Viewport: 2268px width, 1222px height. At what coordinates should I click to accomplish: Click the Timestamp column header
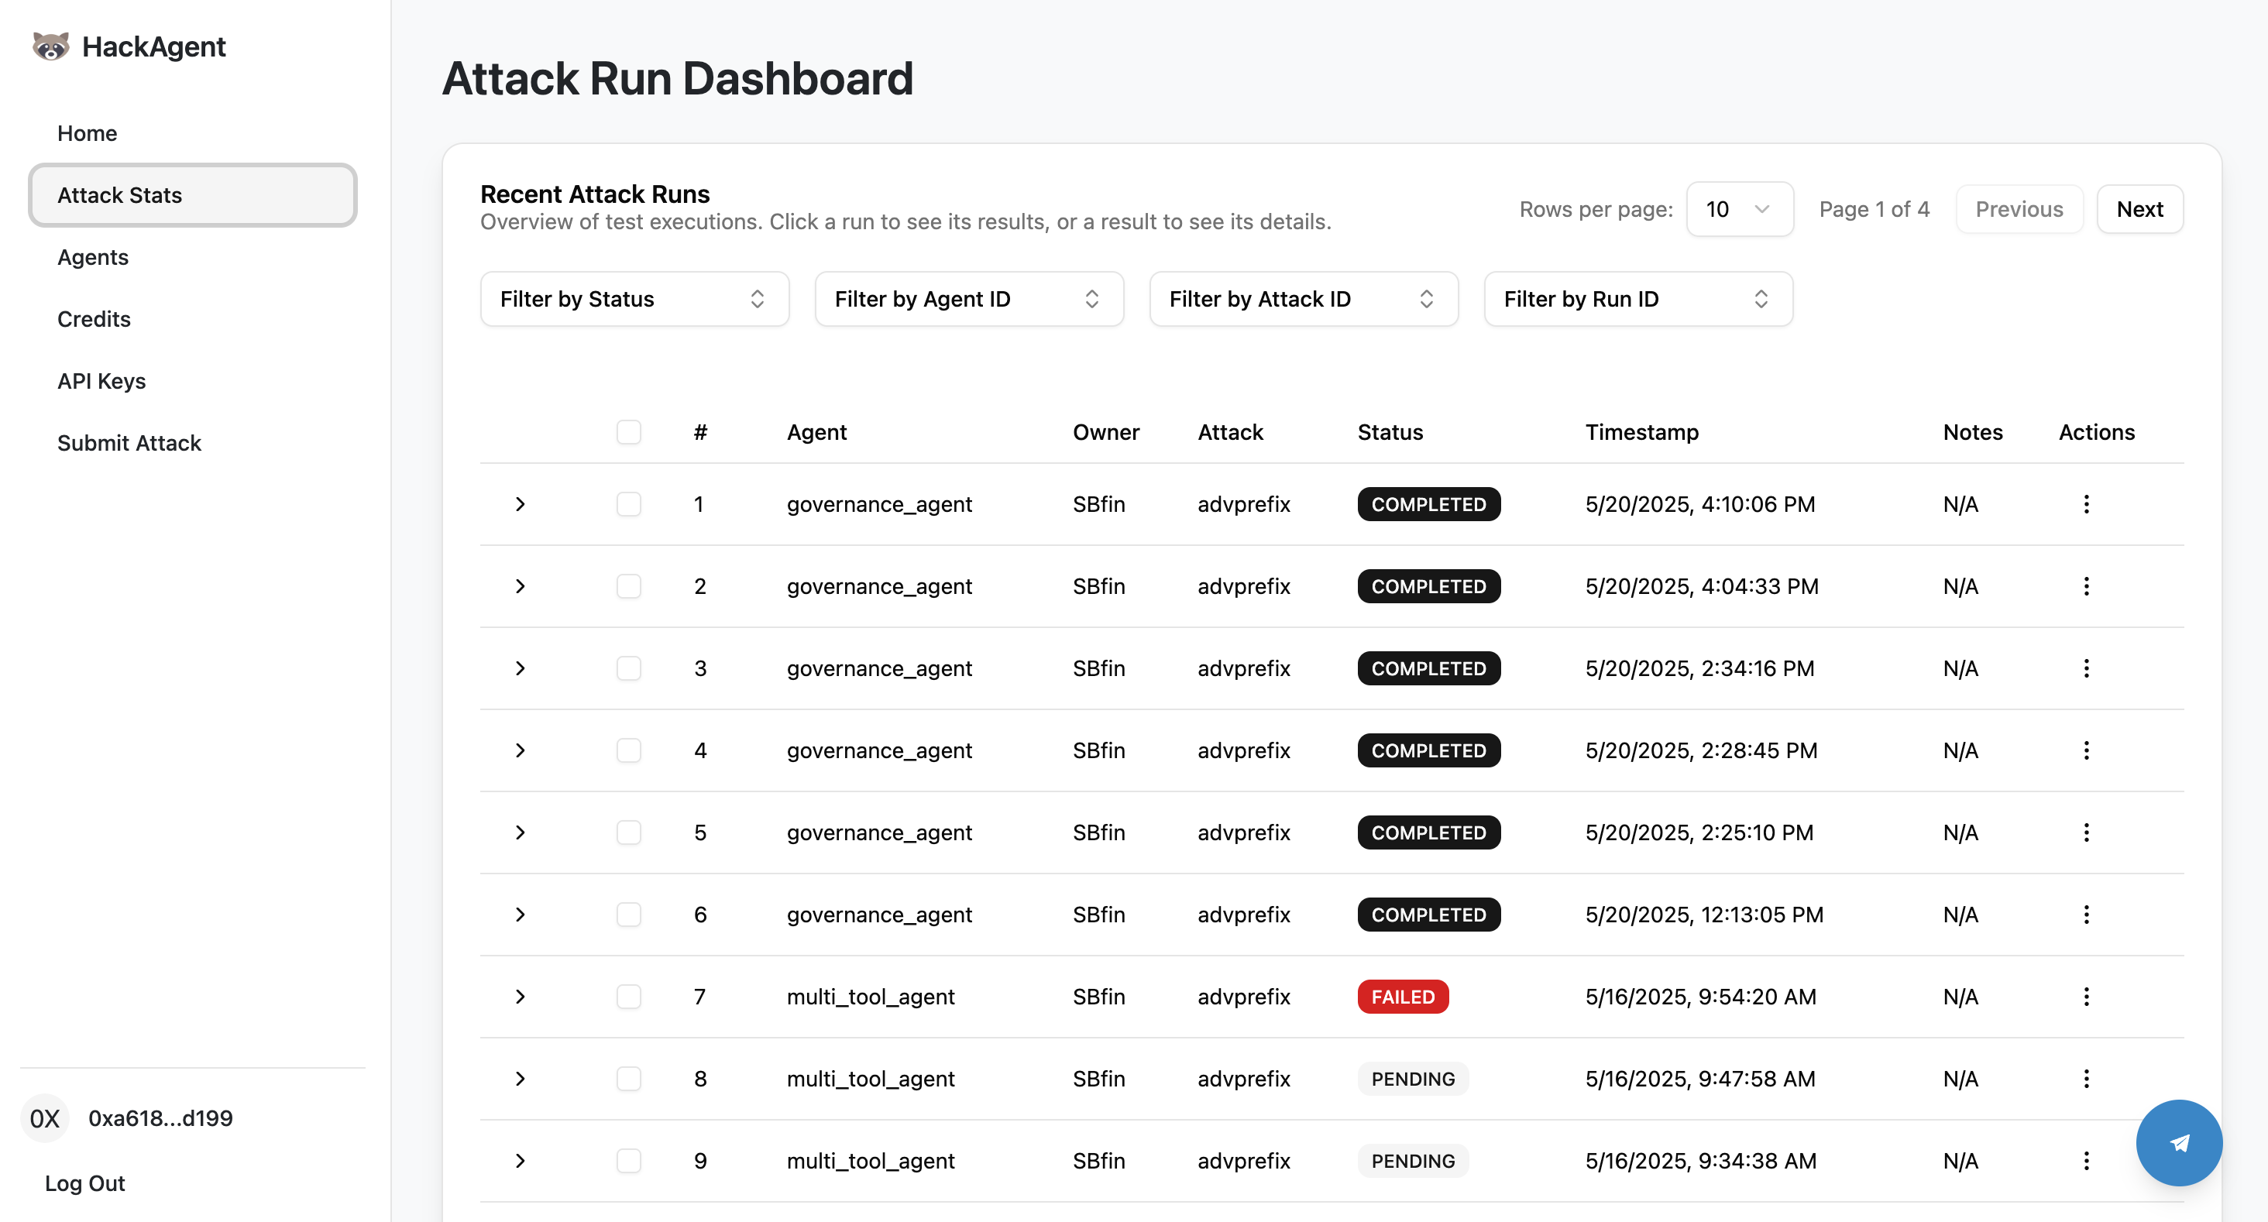coord(1641,432)
